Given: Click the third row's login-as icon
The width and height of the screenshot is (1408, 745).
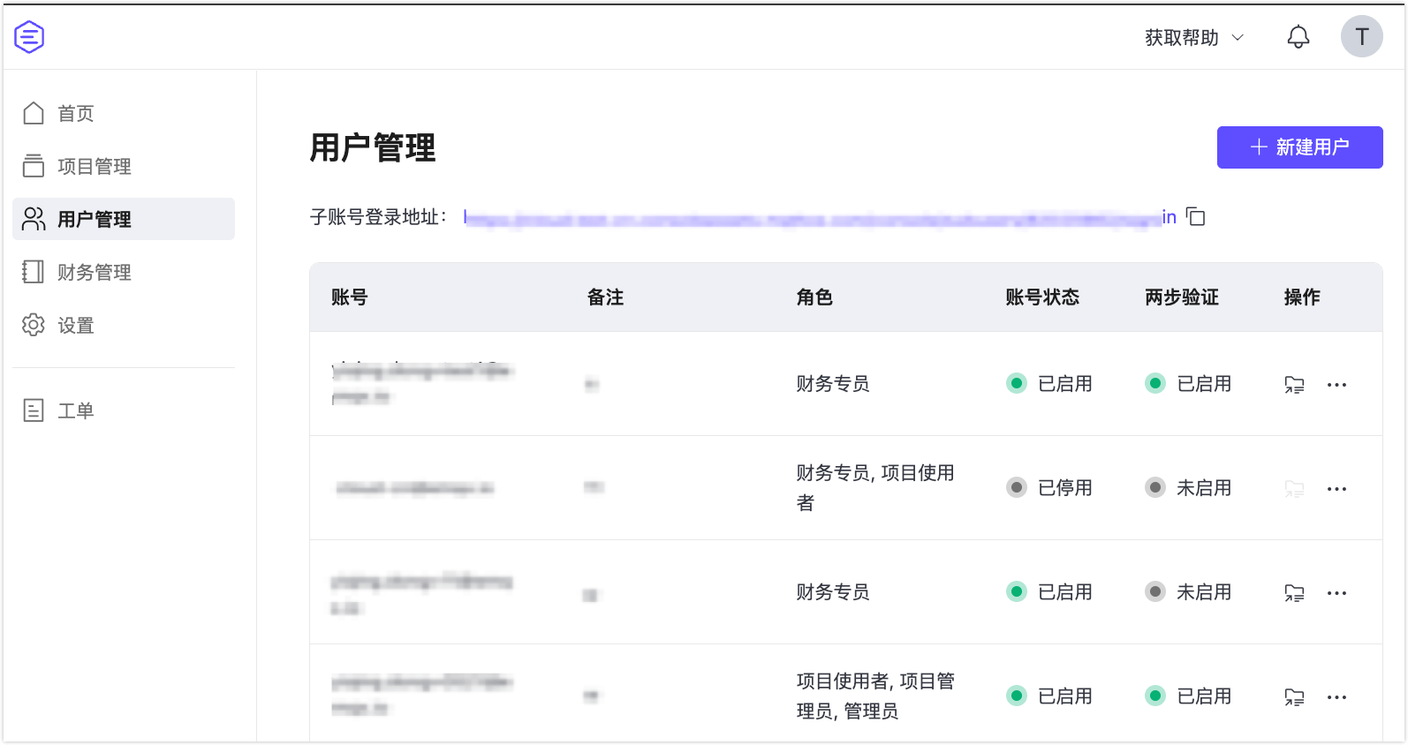Looking at the screenshot, I should point(1294,593).
